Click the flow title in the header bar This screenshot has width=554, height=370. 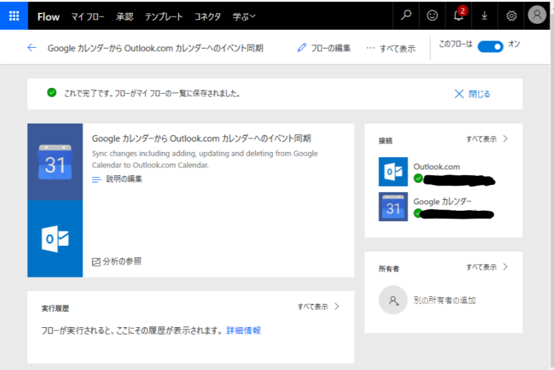[155, 48]
